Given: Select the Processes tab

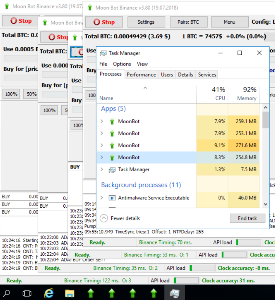Looking at the screenshot, I should coord(111,74).
